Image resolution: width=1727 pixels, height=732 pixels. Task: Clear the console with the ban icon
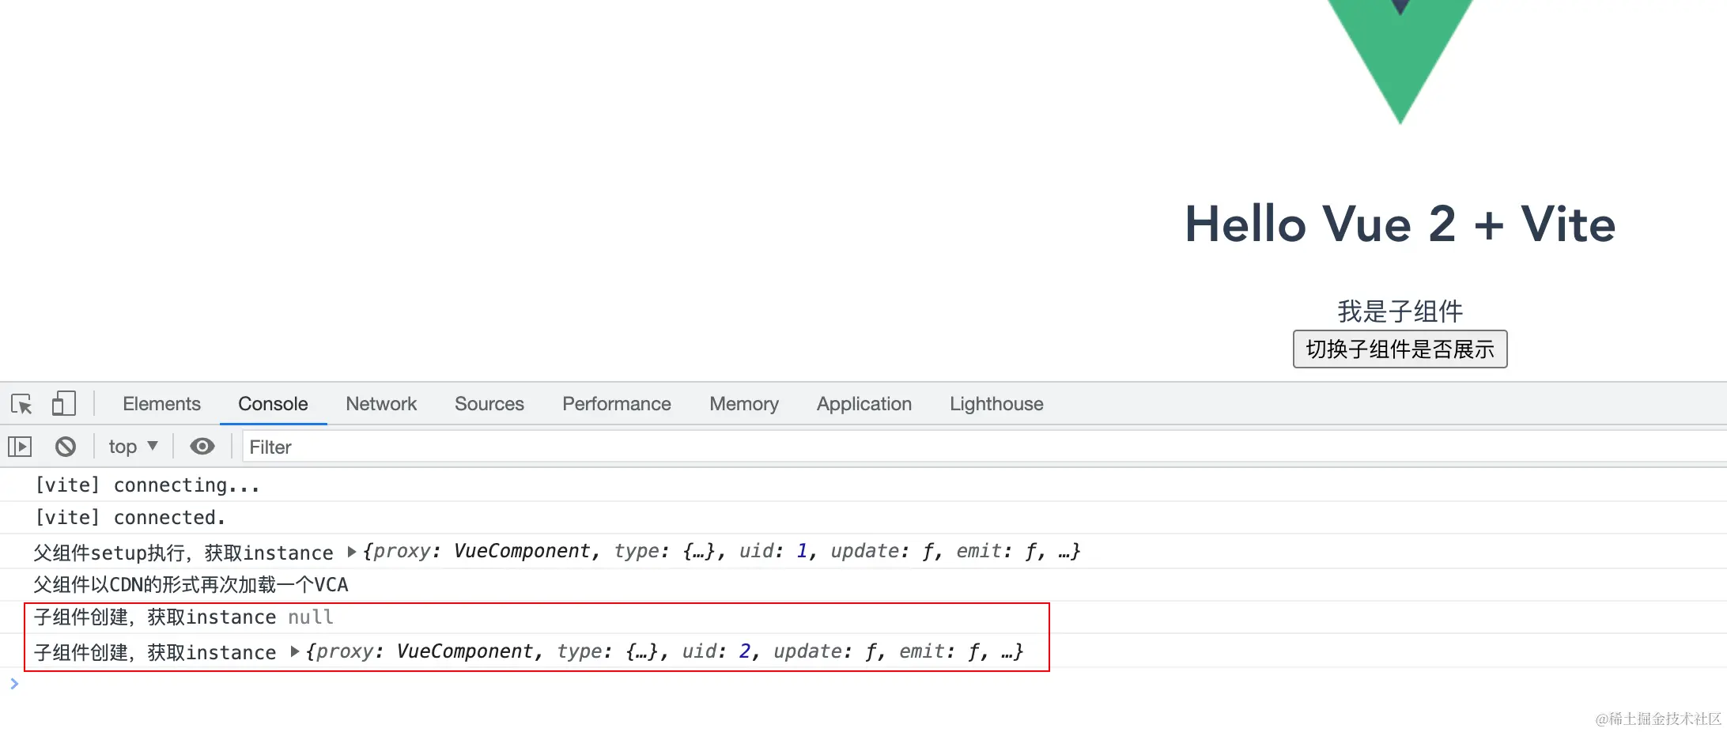pos(66,447)
